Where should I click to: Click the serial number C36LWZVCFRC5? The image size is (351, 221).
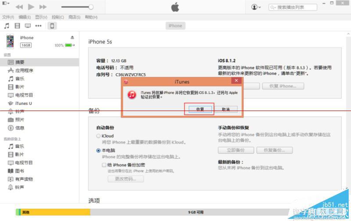point(130,75)
